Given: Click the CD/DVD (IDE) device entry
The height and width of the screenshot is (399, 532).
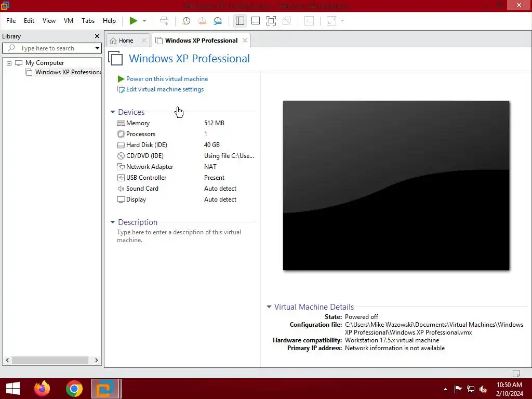Looking at the screenshot, I should pyautogui.click(x=140, y=156).
